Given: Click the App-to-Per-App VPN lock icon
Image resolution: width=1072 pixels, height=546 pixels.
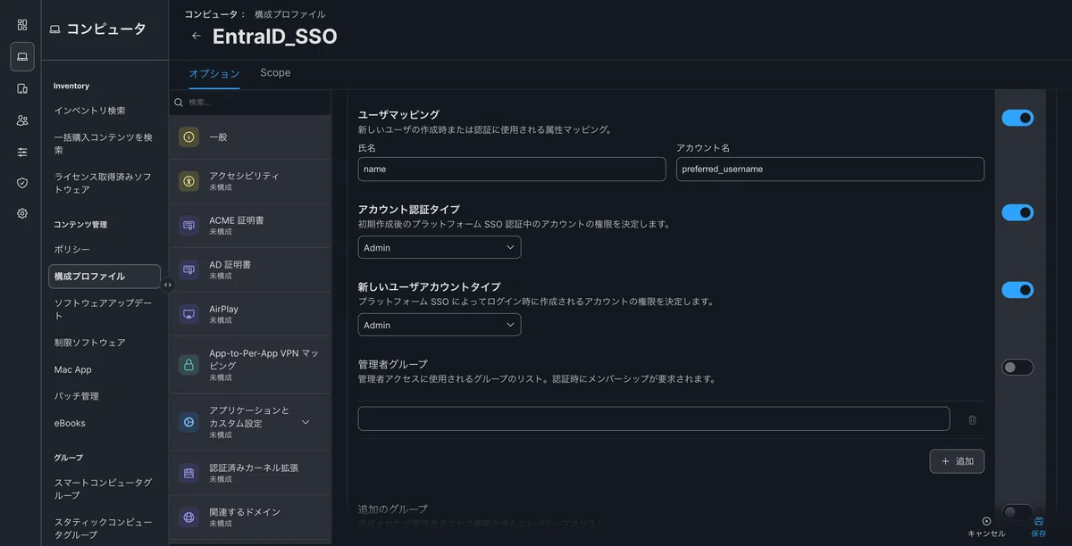Looking at the screenshot, I should click(x=188, y=364).
